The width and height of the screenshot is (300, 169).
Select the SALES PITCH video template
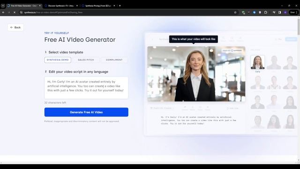pos(86,60)
